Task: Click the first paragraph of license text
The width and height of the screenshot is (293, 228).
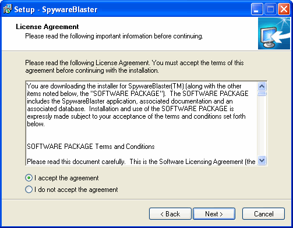Action: tap(137, 105)
